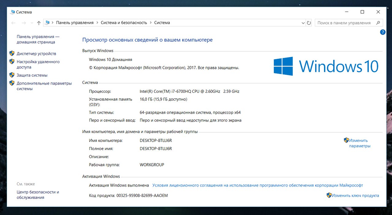The image size is (392, 215).
Task: Click the 'Windows 10 Домашняя' edition text
Action: [111, 60]
